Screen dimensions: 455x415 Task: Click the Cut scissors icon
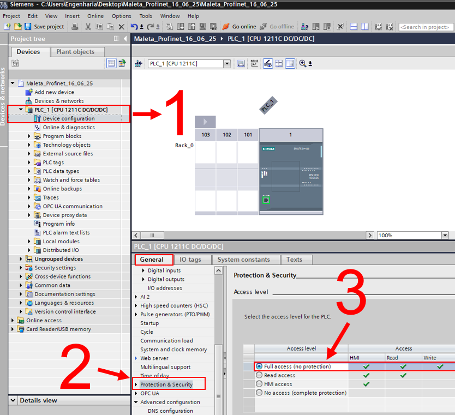coord(88,26)
